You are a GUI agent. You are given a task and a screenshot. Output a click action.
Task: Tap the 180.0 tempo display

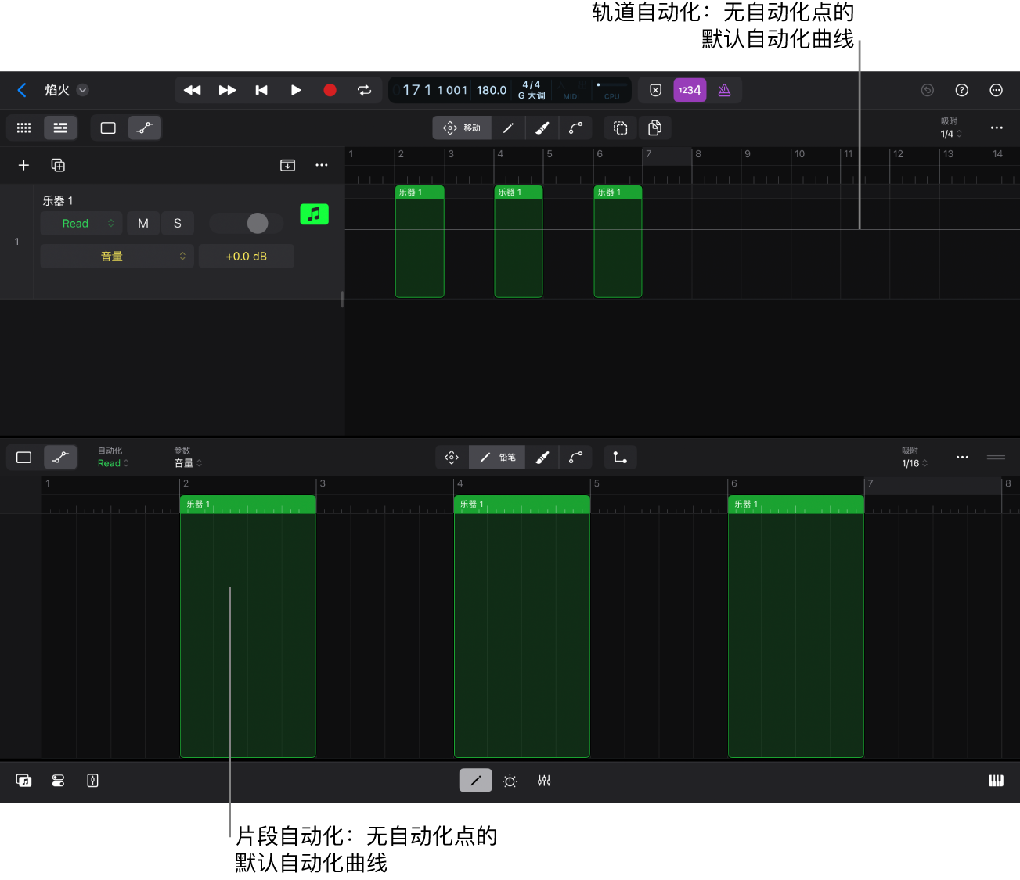coord(492,90)
